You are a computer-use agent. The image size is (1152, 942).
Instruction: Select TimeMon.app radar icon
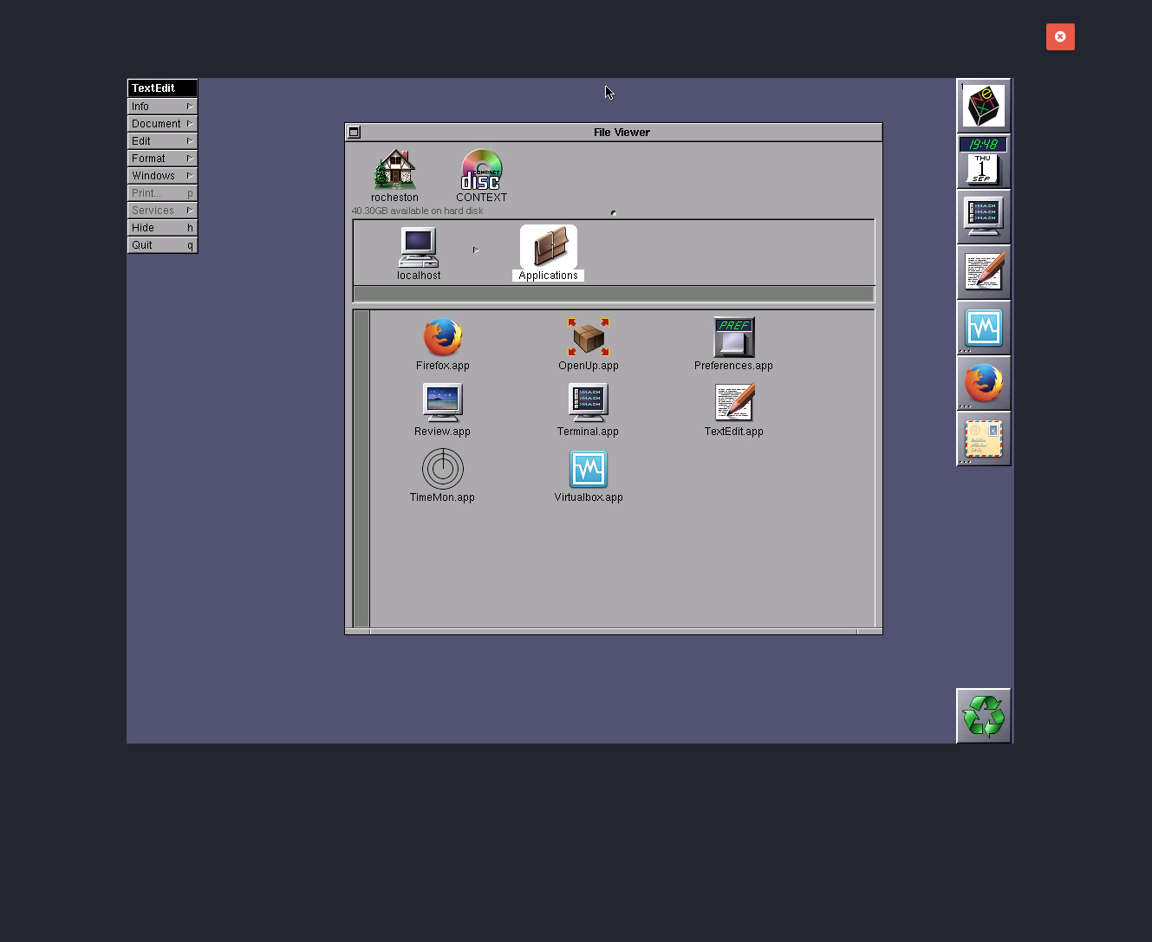click(442, 469)
